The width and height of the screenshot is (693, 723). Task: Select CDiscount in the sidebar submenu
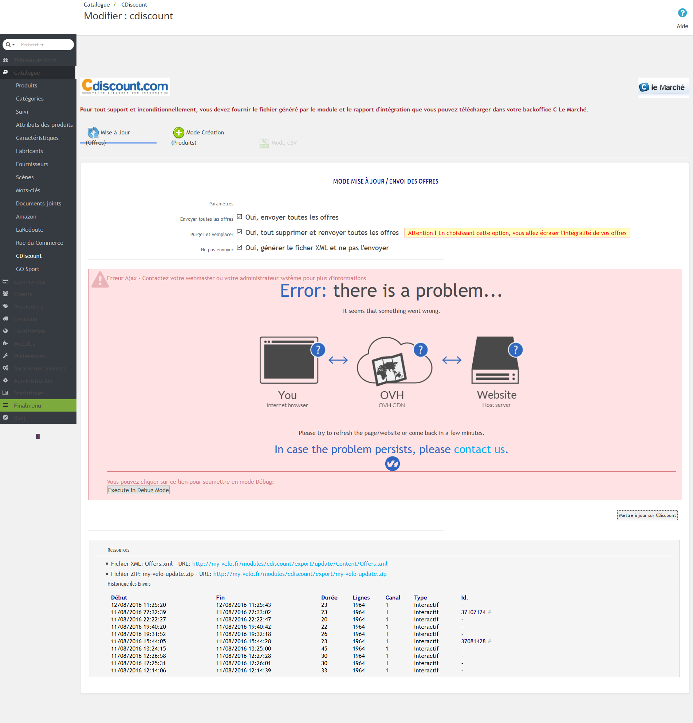click(29, 256)
